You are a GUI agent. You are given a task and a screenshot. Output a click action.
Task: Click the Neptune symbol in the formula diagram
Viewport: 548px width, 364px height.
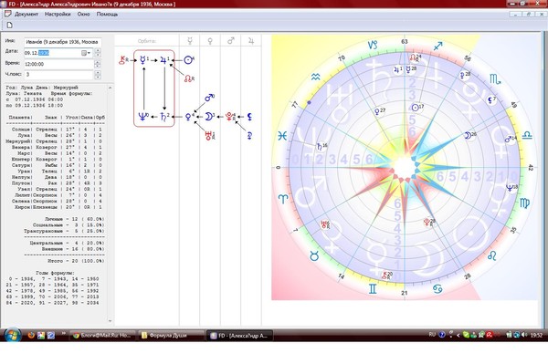(143, 116)
